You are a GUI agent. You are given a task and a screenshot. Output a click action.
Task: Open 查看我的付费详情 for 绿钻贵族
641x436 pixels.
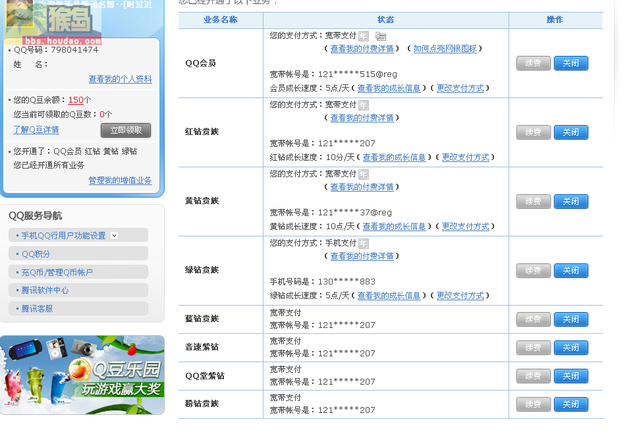click(x=362, y=256)
